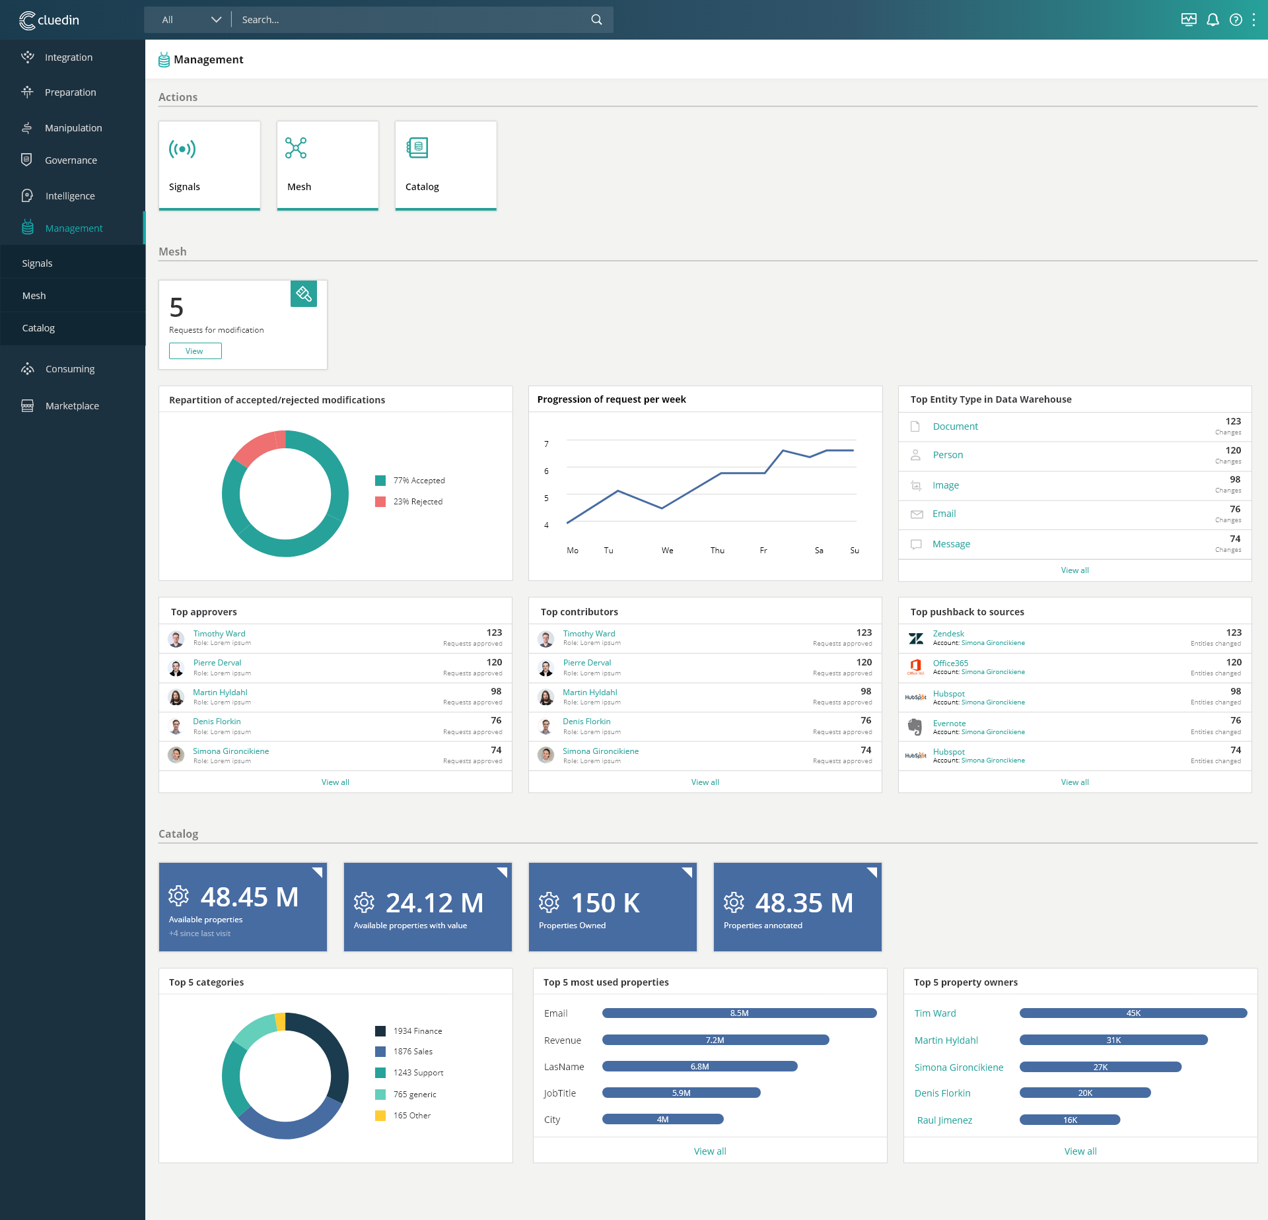
Task: View all top approvers
Action: click(x=335, y=782)
